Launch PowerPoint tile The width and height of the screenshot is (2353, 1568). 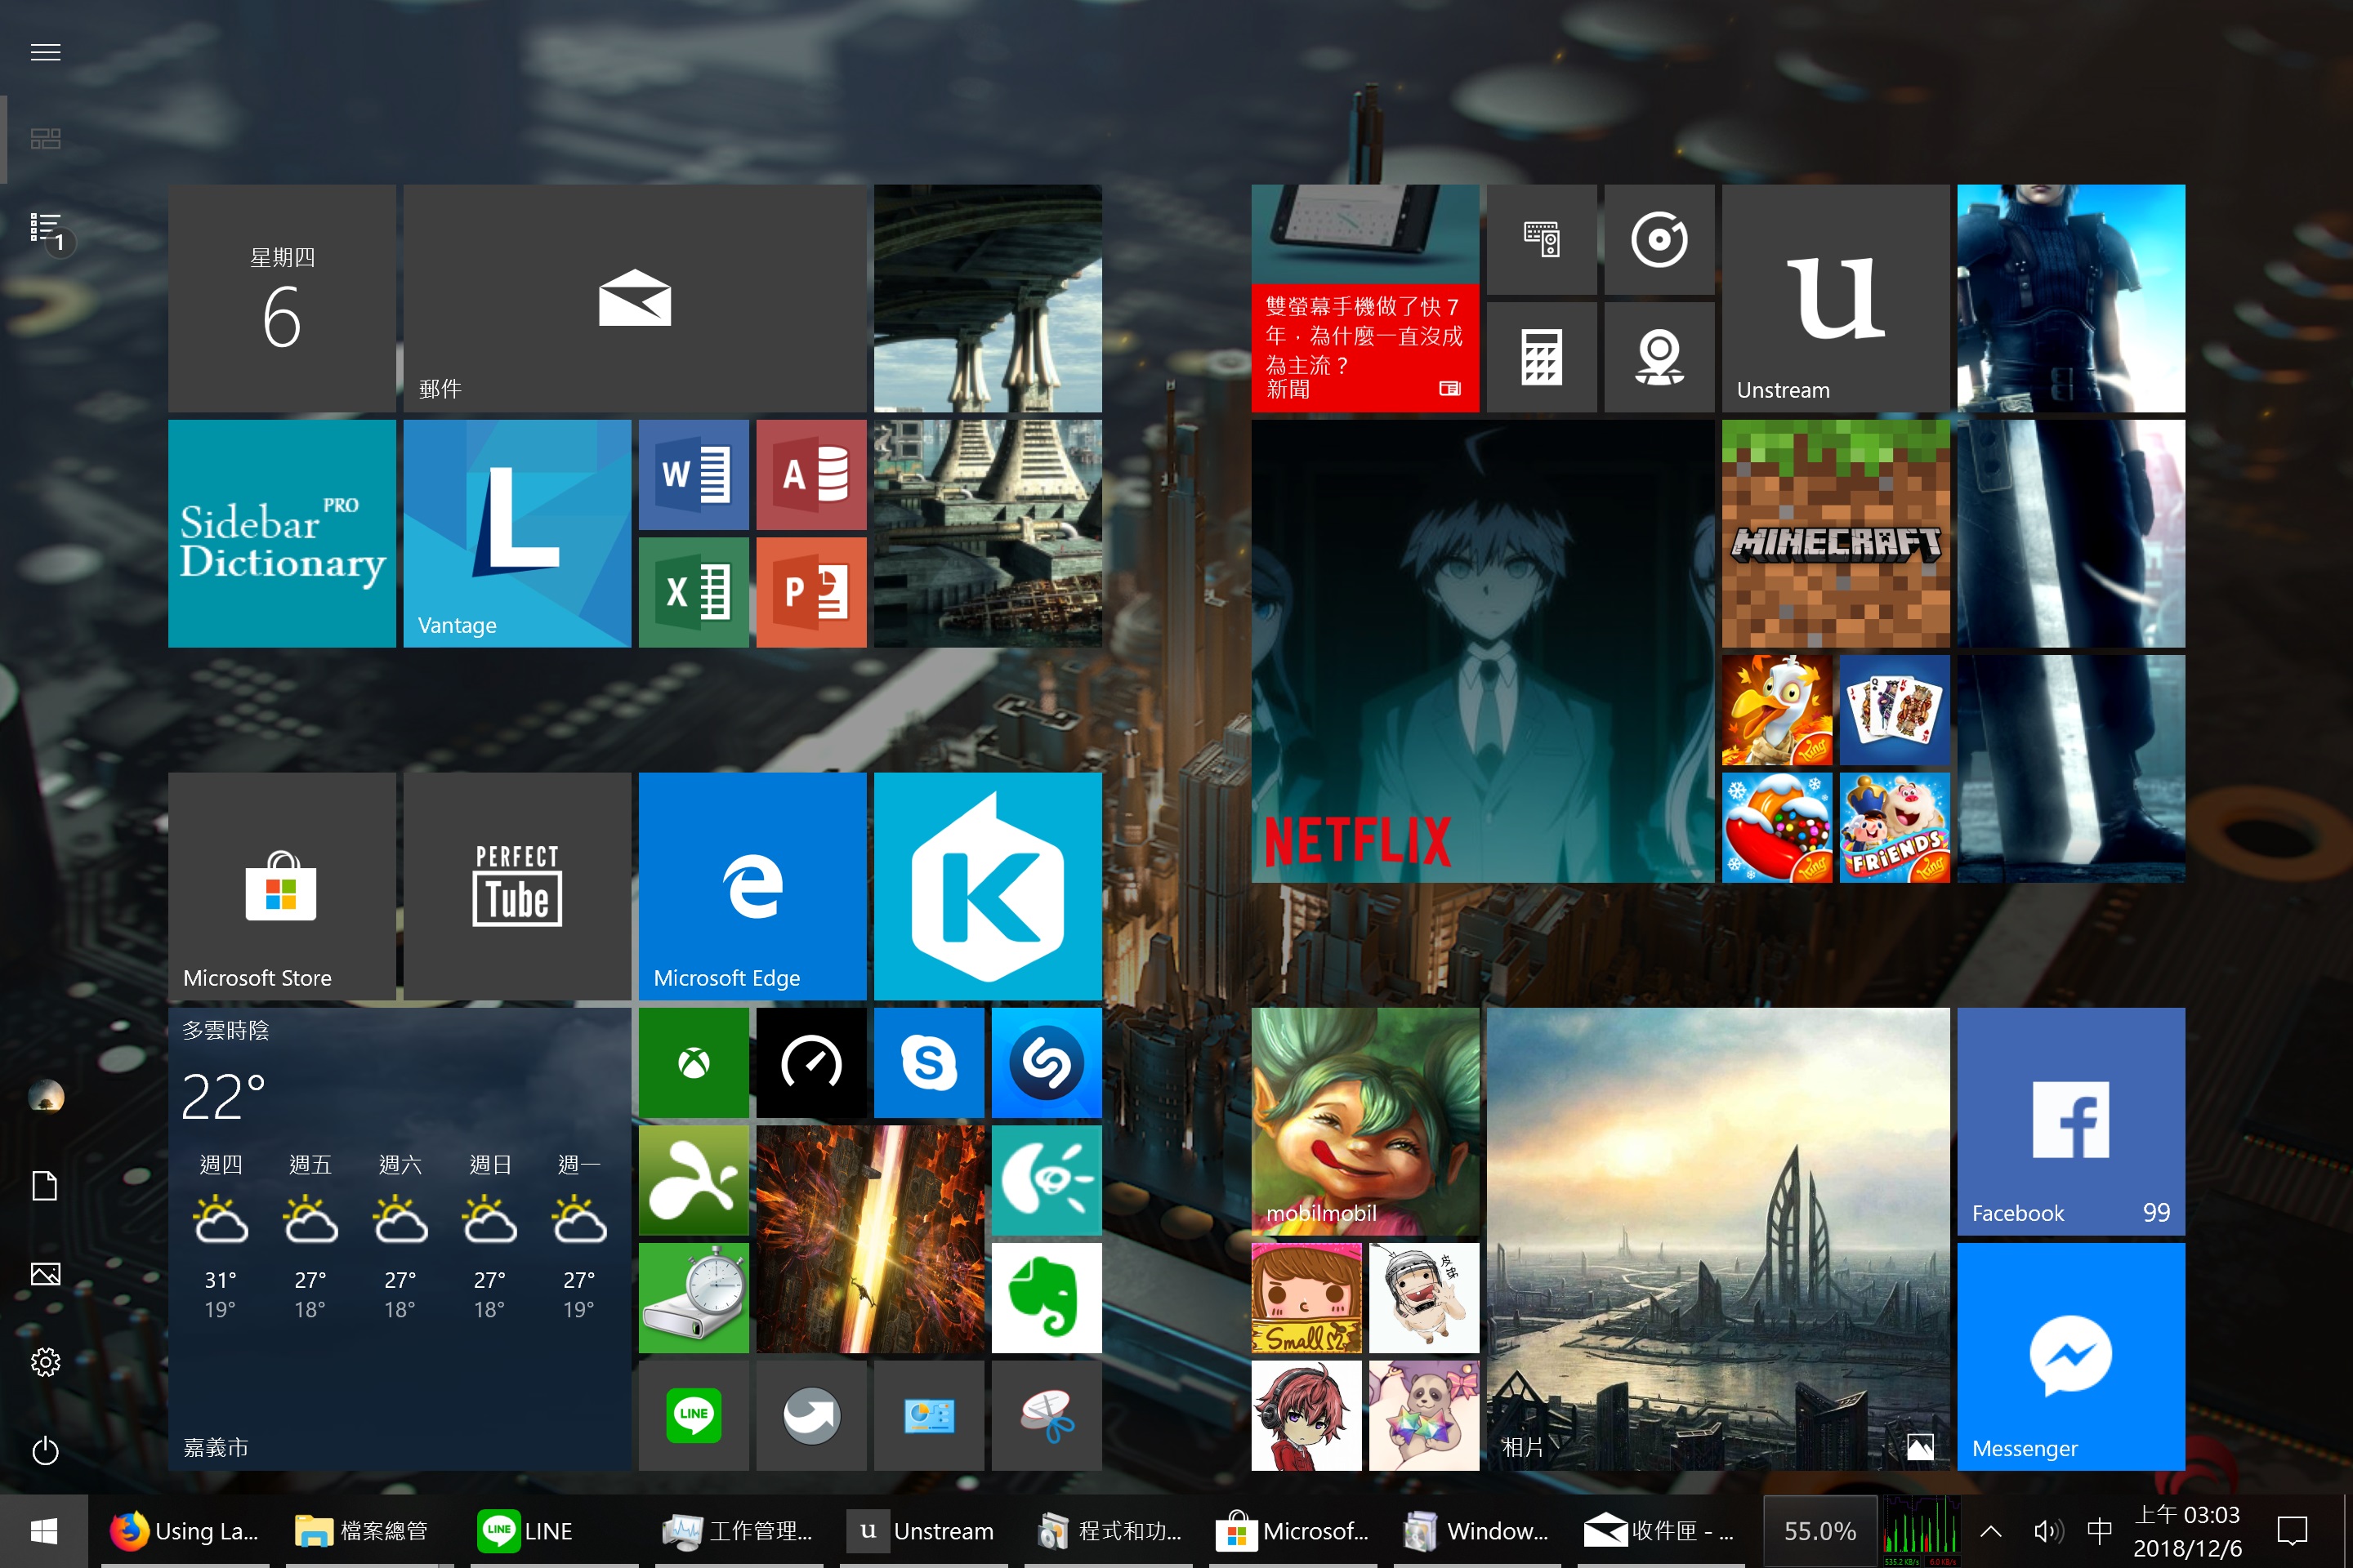811,593
